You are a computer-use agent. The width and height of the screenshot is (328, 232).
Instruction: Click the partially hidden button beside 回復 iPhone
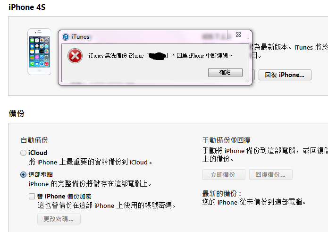pos(253,75)
